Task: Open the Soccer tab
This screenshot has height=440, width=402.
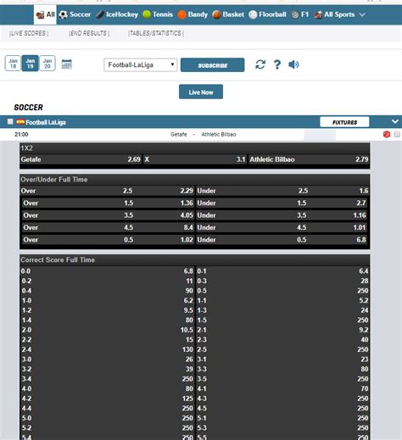Action: coord(75,14)
